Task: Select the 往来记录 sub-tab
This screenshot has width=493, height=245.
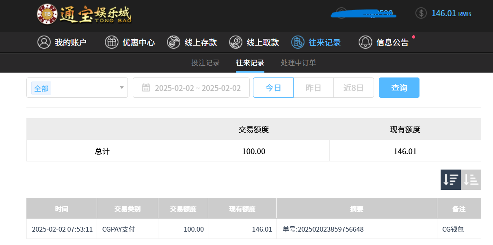Action: tap(250, 63)
